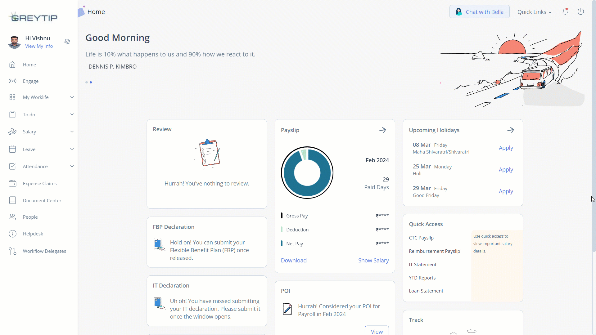
Task: Open YTD Reports quick access
Action: 422,278
